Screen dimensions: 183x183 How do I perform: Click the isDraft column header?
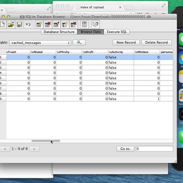click(x=95, y=52)
